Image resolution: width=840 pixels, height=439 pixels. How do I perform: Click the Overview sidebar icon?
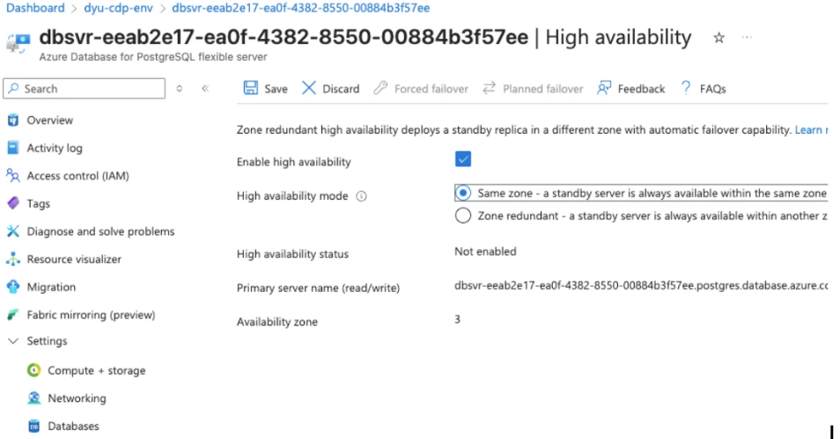click(13, 120)
